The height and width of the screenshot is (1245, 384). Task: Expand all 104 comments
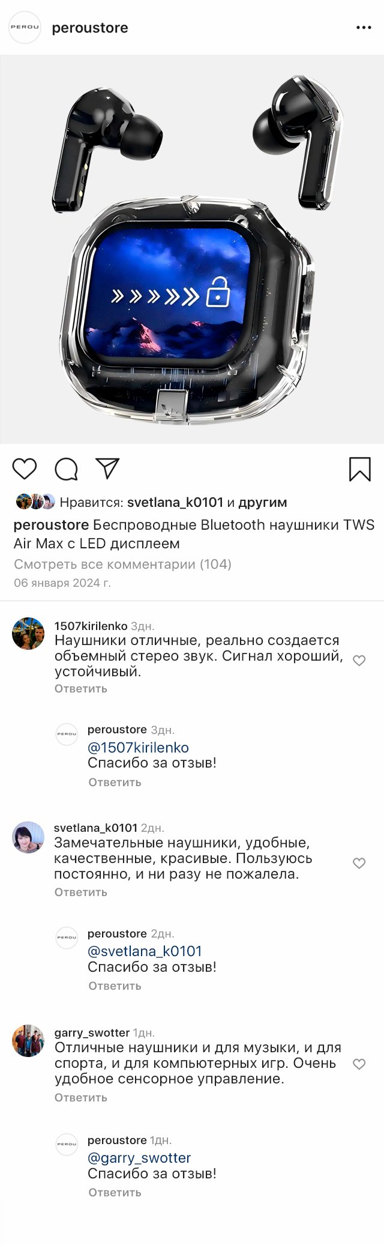pyautogui.click(x=122, y=564)
